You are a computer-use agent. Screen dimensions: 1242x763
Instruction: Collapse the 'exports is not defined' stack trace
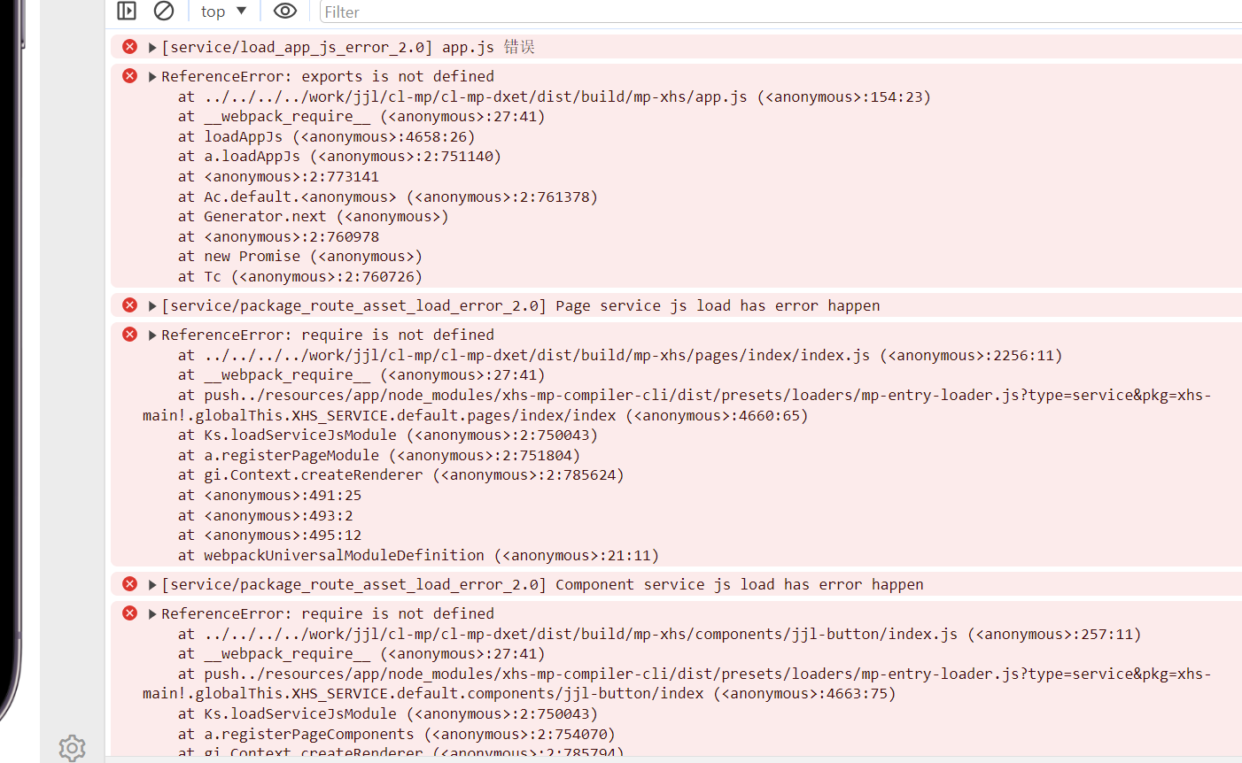tap(152, 77)
